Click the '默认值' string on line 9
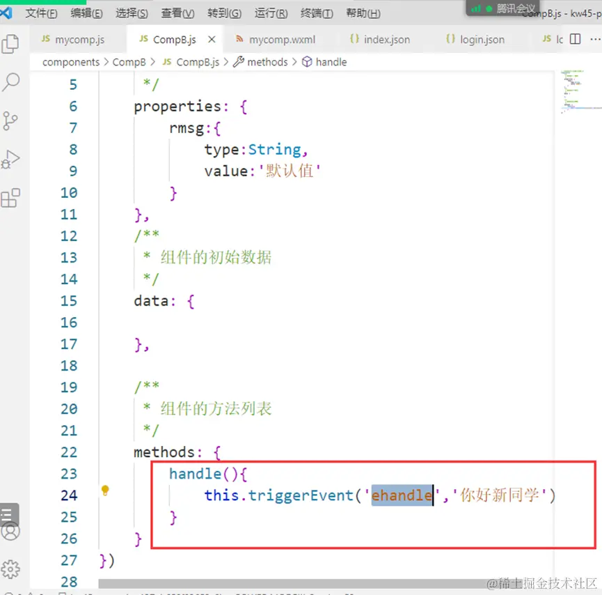 (x=290, y=171)
